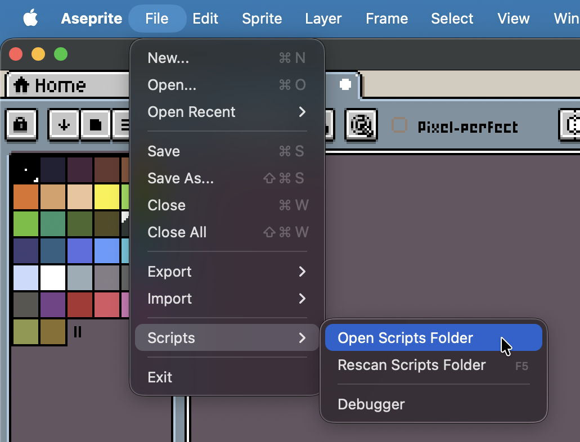Pick the white palette swatch

(x=53, y=278)
